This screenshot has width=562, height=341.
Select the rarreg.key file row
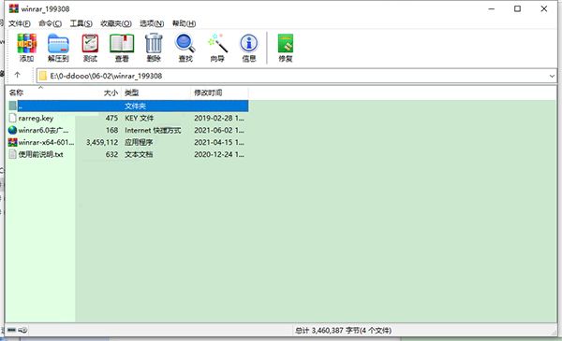pyautogui.click(x=127, y=118)
